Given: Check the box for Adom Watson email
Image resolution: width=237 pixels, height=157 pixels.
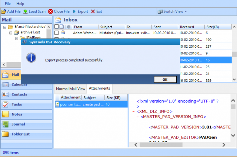Looking at the screenshot, I should [x=56, y=33].
